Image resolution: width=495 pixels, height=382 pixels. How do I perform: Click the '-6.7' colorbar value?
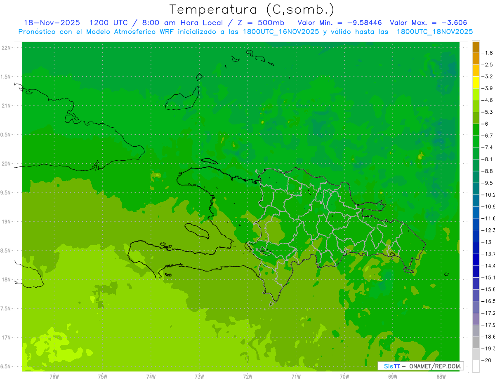click(488, 136)
